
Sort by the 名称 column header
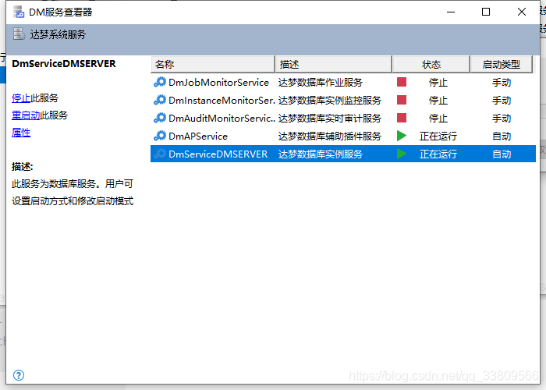pos(213,65)
